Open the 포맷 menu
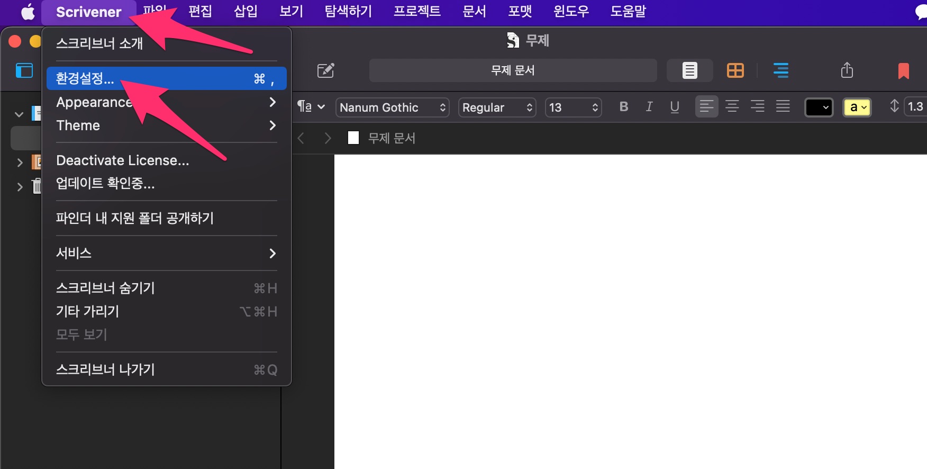 point(520,11)
